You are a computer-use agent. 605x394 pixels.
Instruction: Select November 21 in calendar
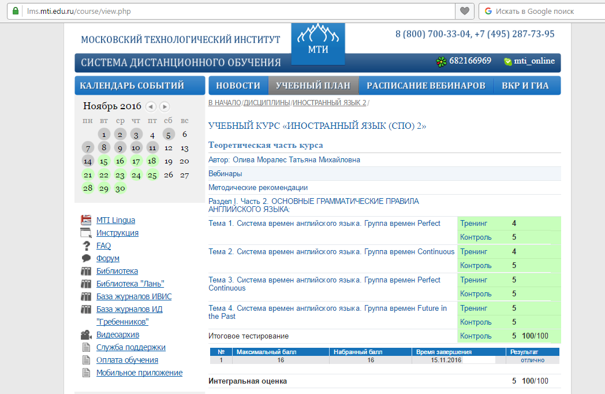tap(88, 175)
